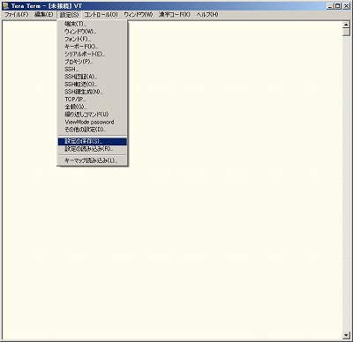Viewport: 353px width, 342px height.
Task: Open the 編集(E) menu
Action: (44, 14)
